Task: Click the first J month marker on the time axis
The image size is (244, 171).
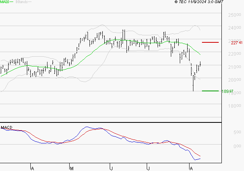Action: pos(111,169)
